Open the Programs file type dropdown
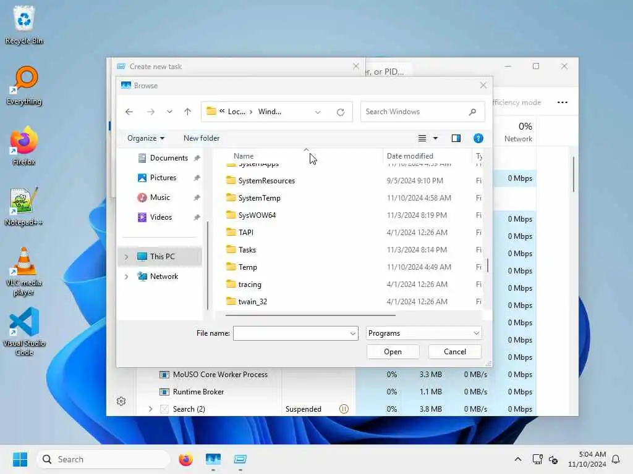633x474 pixels. coord(424,333)
